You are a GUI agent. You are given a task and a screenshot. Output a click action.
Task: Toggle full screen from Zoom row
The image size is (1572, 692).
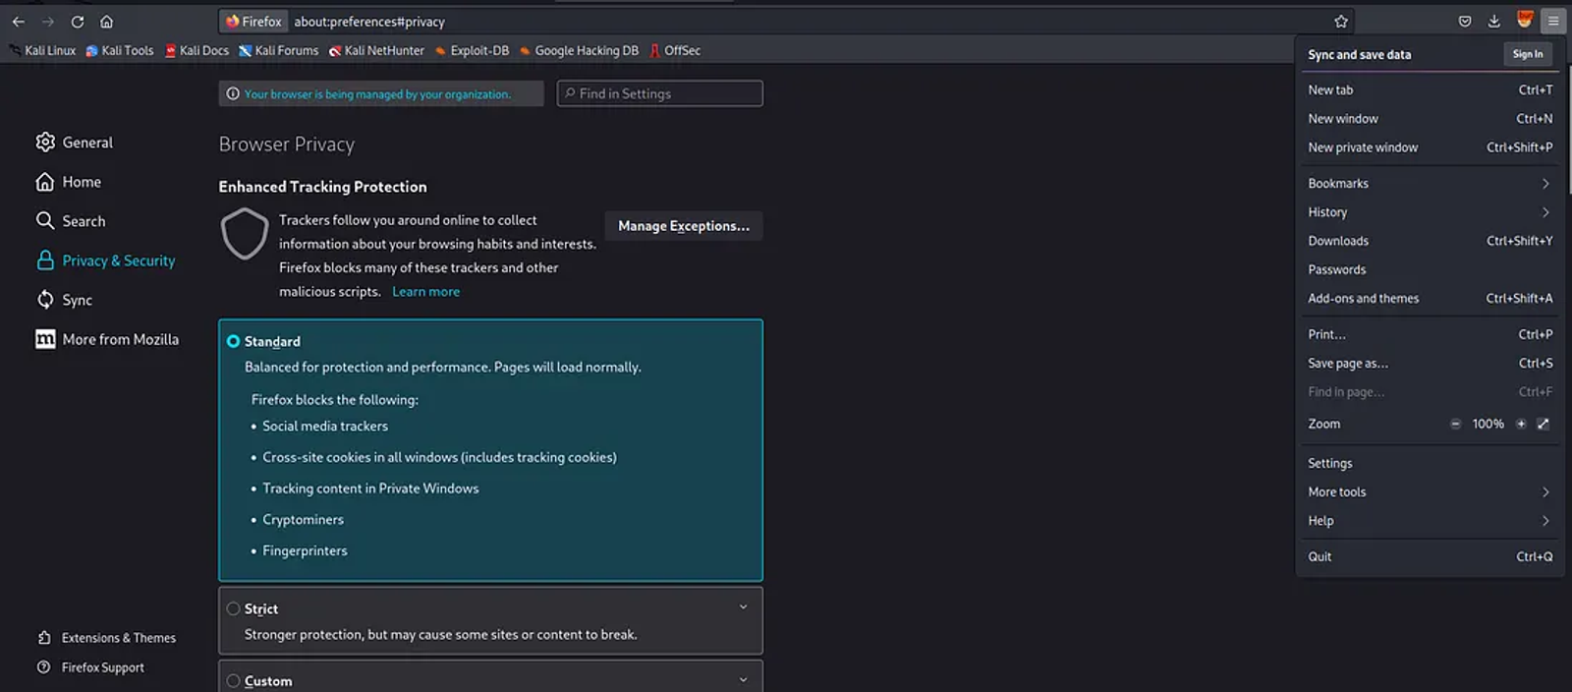coord(1543,424)
